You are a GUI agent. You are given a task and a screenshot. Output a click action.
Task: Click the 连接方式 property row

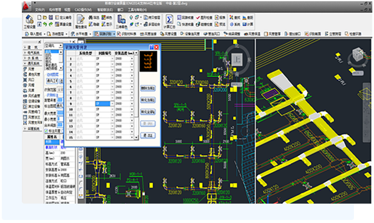(x=59, y=181)
